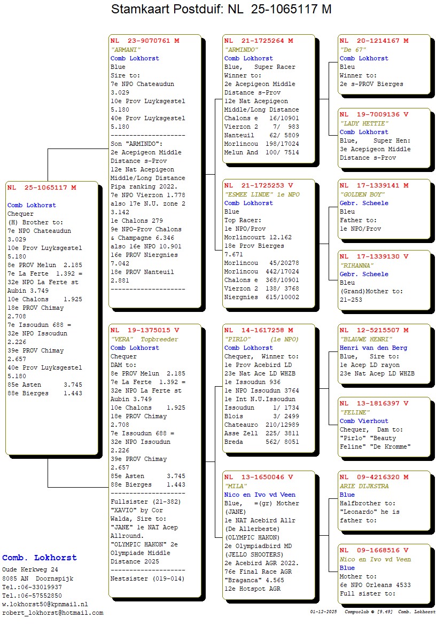Select ring number NL 23-9070761 M

[145, 41]
